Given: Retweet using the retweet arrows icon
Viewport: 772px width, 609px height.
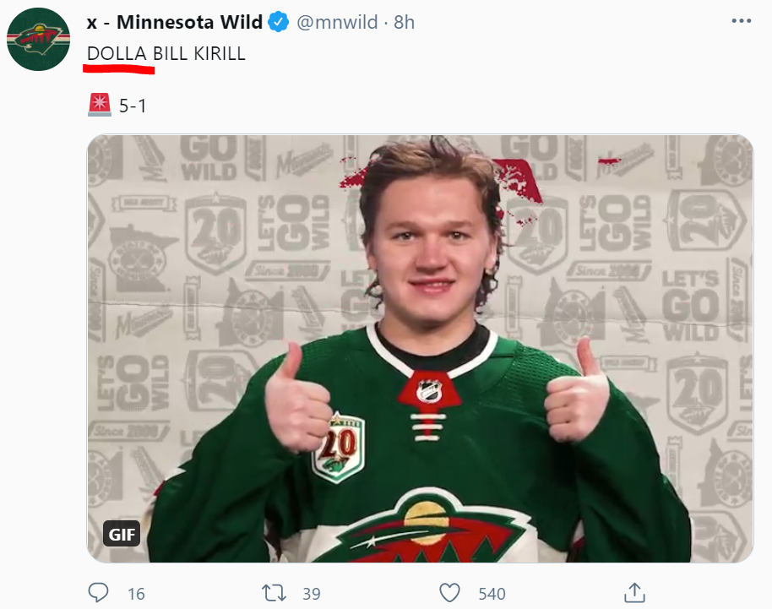Looking at the screenshot, I should (x=275, y=593).
